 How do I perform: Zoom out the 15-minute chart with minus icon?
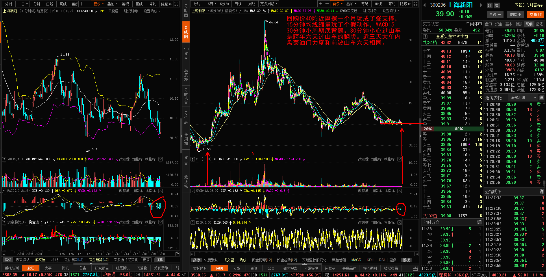coord(327,4)
